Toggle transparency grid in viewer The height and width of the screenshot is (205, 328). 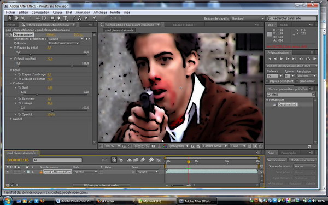pyautogui.click(x=198, y=146)
